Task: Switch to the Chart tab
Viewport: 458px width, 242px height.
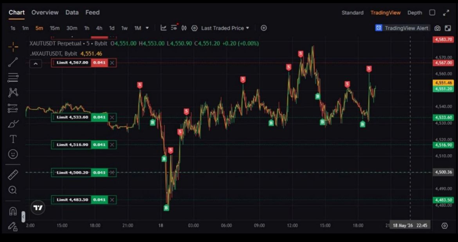Action: 17,12
